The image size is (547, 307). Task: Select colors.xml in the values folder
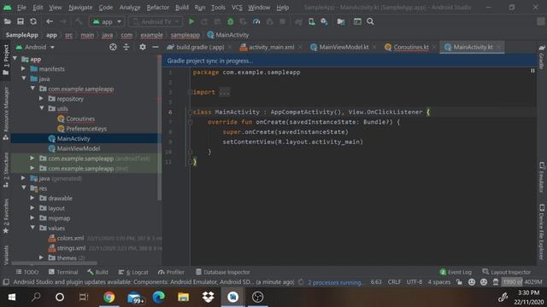(x=70, y=238)
